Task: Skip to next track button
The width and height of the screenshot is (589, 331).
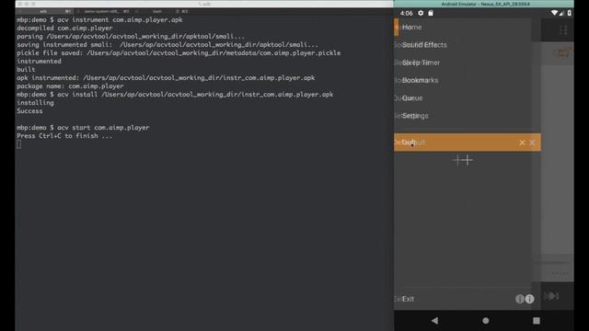Action: (x=552, y=296)
